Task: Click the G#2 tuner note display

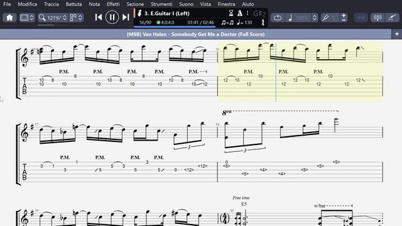Action: [x=259, y=13]
